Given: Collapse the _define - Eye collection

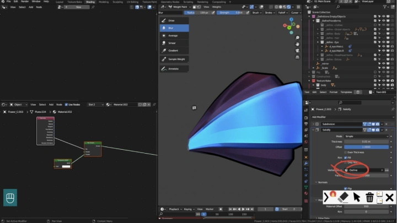Looking at the screenshot, I should pyautogui.click(x=316, y=42).
